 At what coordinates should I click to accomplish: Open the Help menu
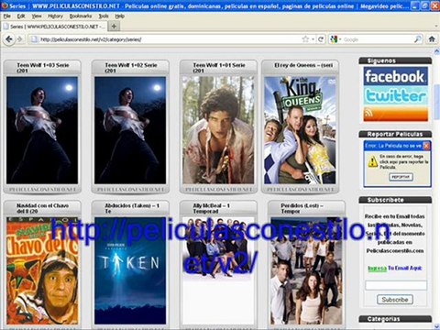click(x=119, y=16)
